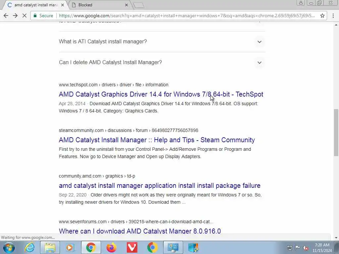Viewport: 339px width, 254px height.
Task: Open a new tab
Action: 139,5
